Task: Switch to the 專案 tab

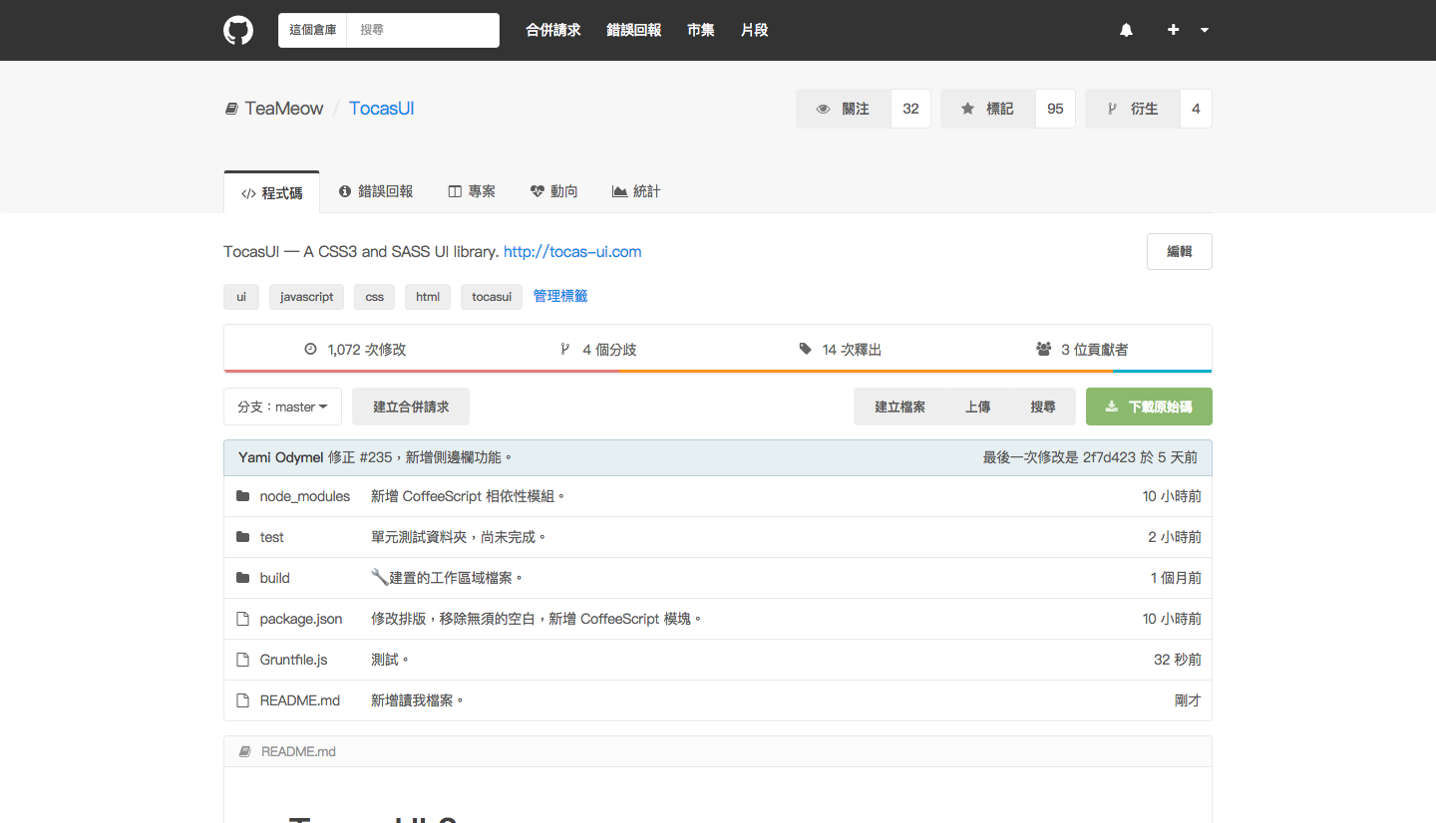Action: click(472, 191)
